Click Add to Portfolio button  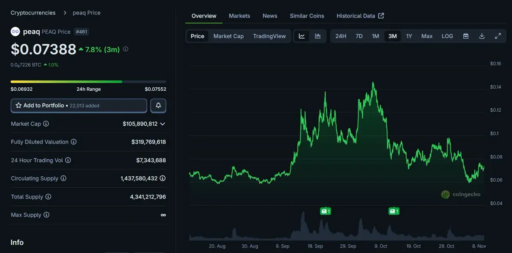[79, 105]
